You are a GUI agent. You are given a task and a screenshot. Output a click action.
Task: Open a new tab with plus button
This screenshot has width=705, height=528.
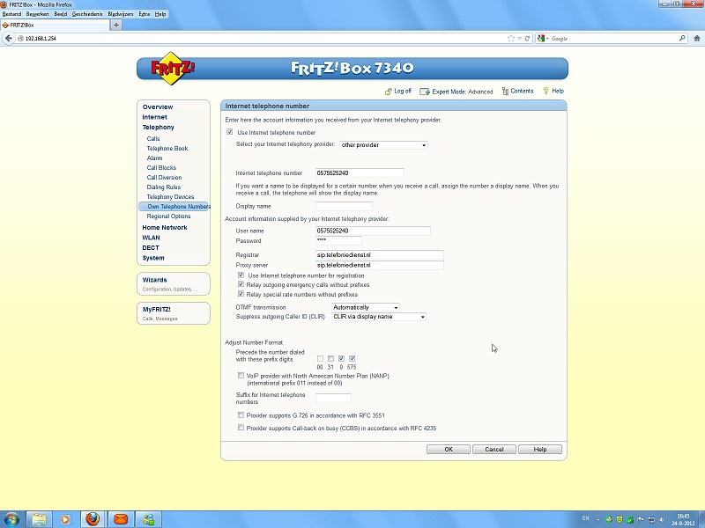[116, 26]
